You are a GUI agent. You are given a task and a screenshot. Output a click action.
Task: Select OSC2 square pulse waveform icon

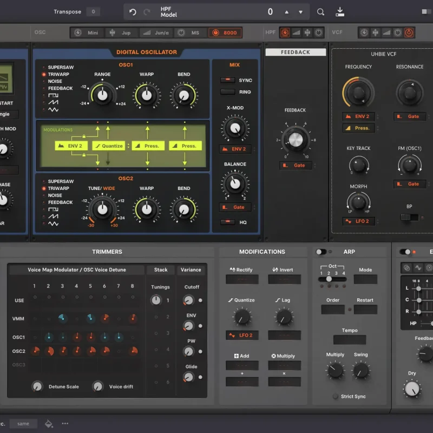tap(54, 209)
